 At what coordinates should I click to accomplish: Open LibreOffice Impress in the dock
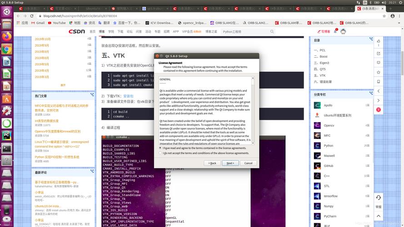point(6,86)
